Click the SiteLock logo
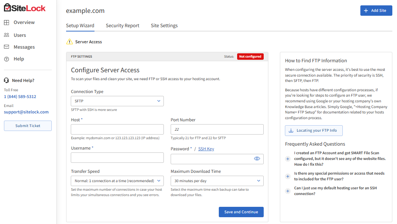Viewport: 397px width, 224px height. (24, 8)
